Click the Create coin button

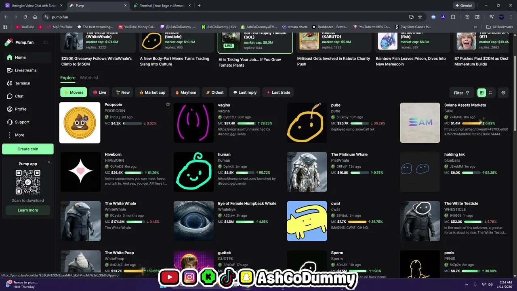28,149
